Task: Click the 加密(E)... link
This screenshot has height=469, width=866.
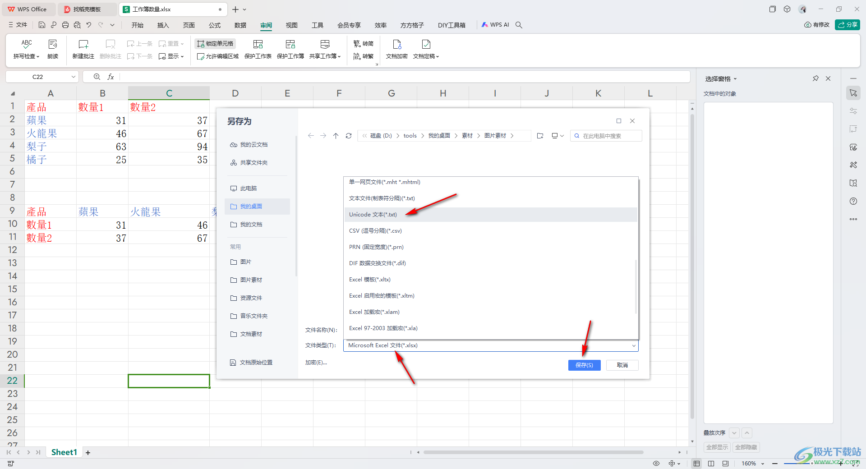Action: (316, 363)
